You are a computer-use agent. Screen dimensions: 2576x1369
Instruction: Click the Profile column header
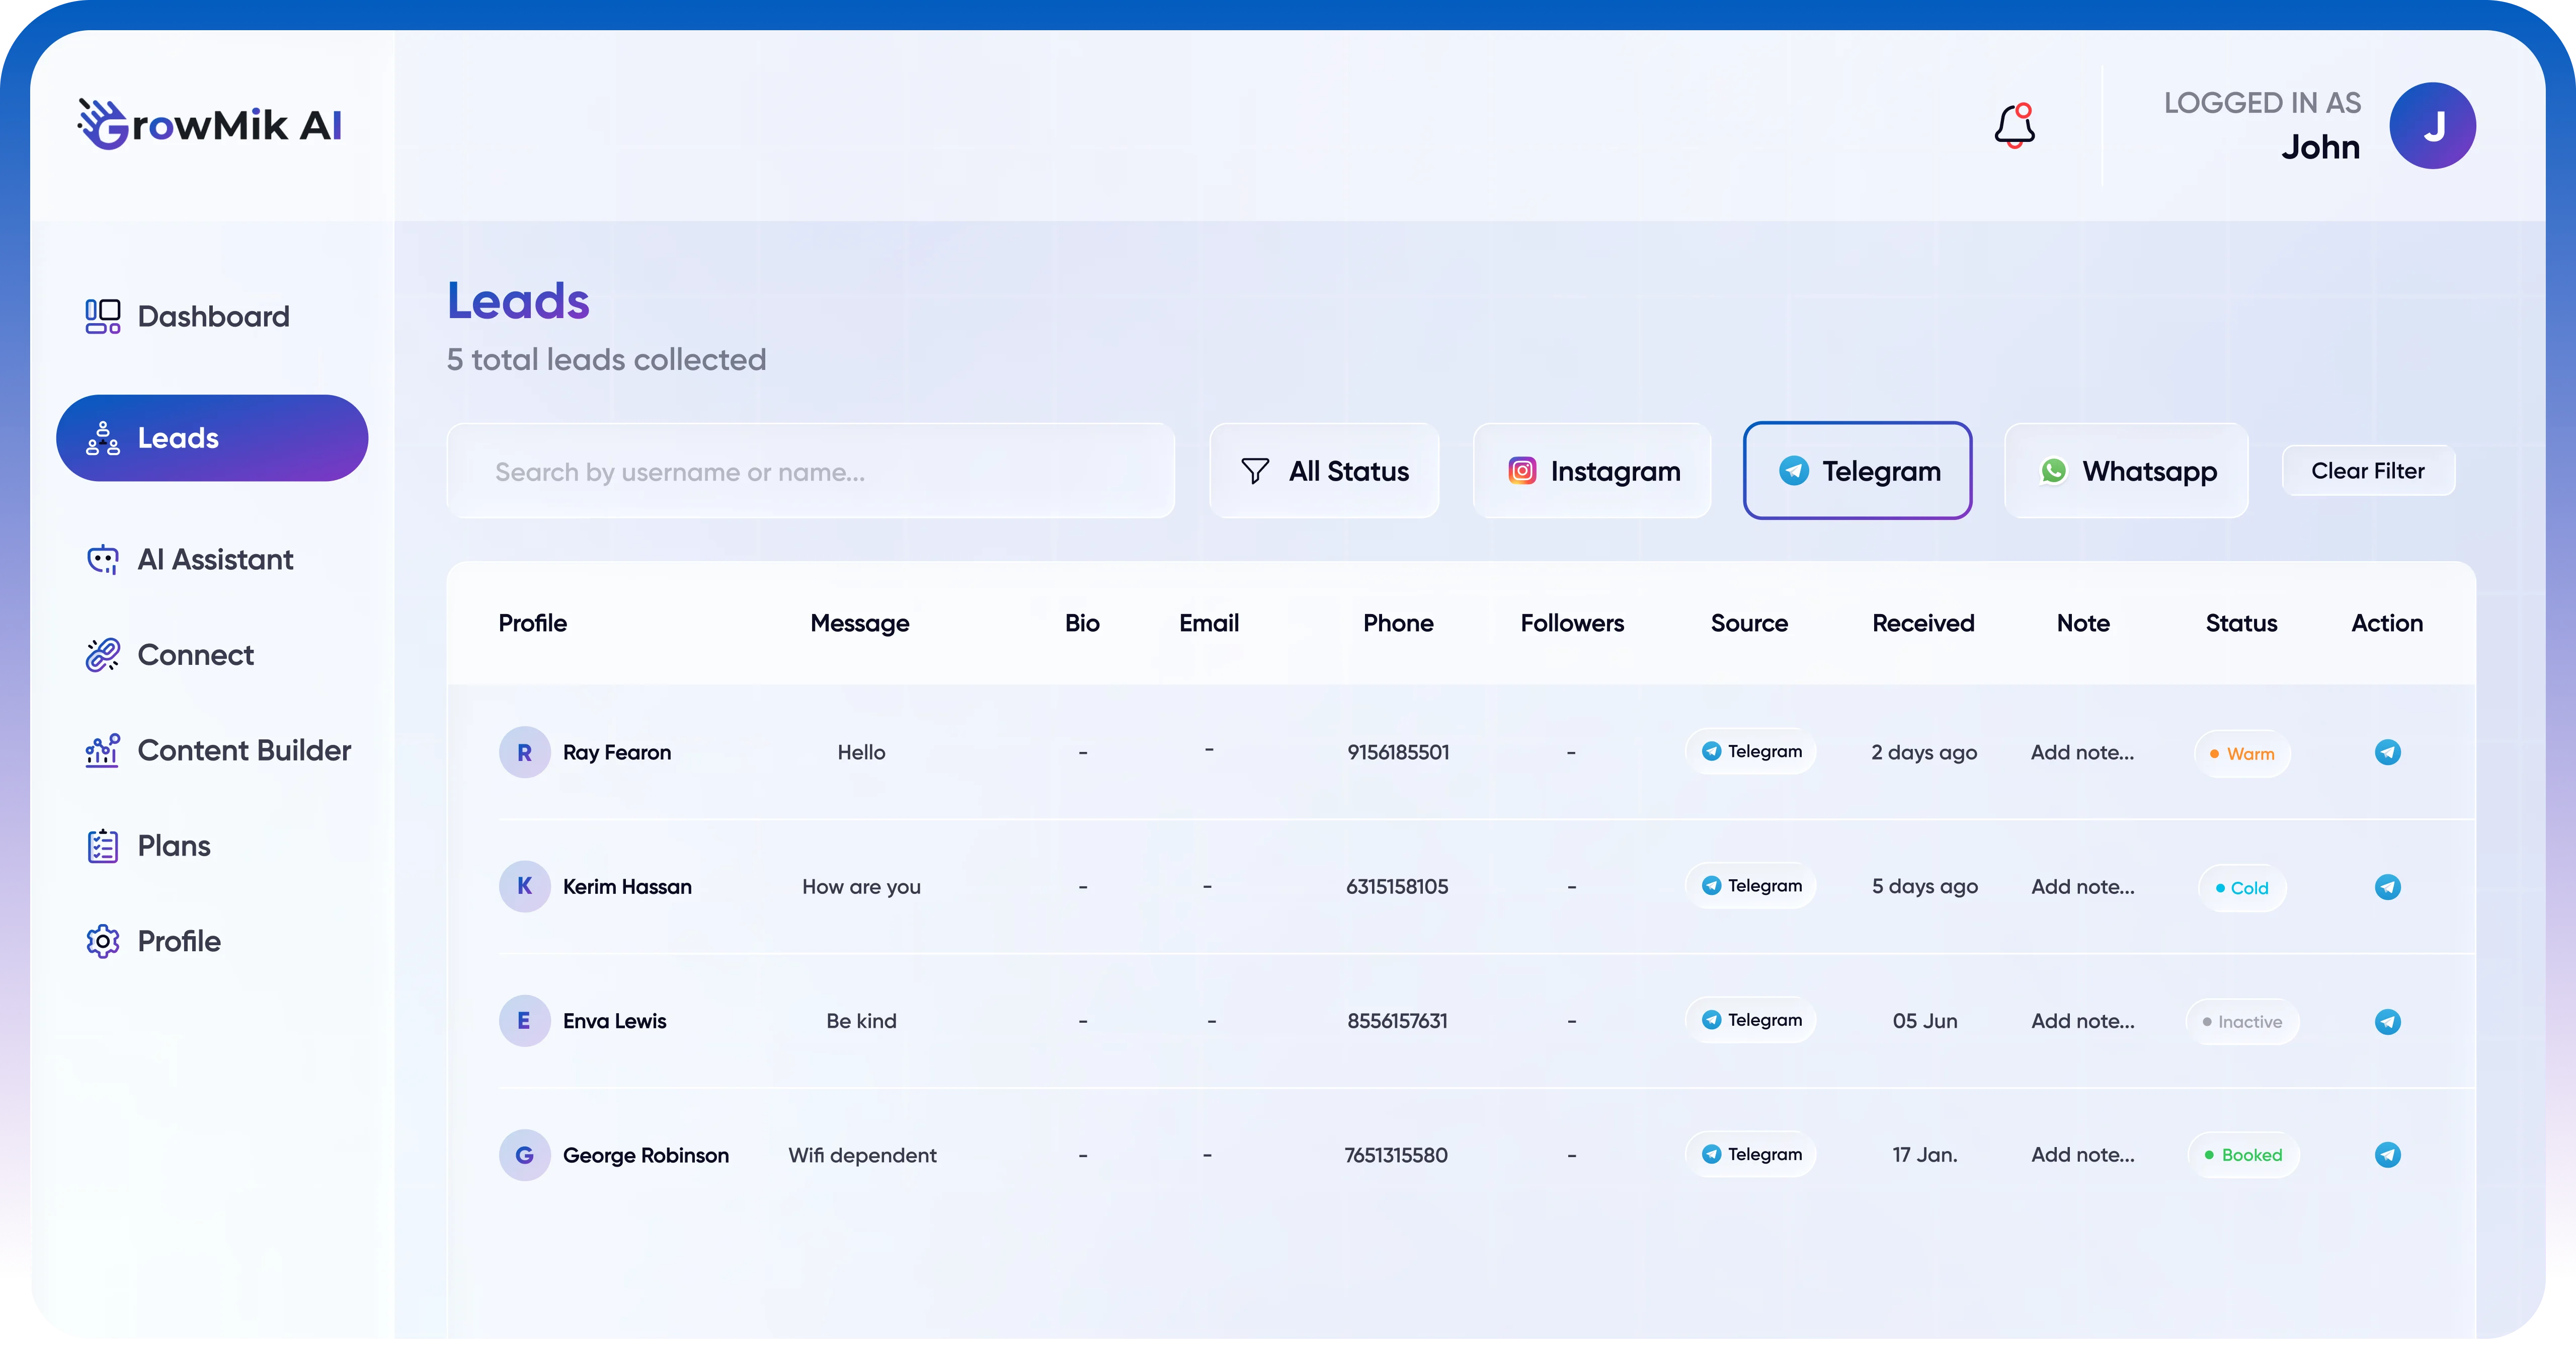coord(533,624)
